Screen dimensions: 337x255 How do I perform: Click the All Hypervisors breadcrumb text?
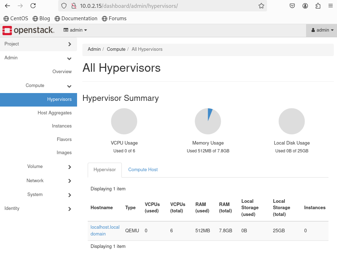point(147,49)
